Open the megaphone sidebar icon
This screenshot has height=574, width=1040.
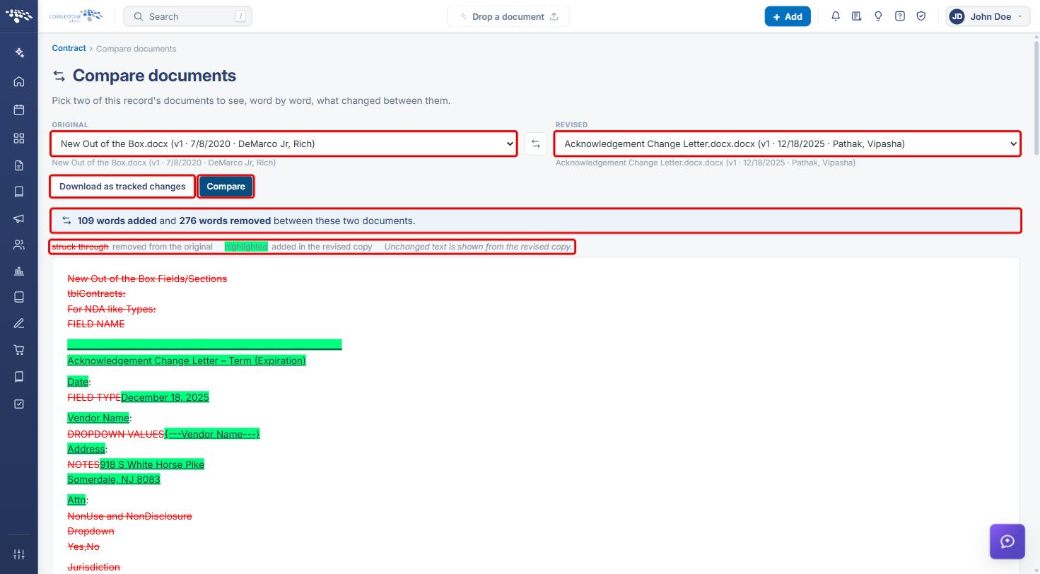(x=19, y=218)
